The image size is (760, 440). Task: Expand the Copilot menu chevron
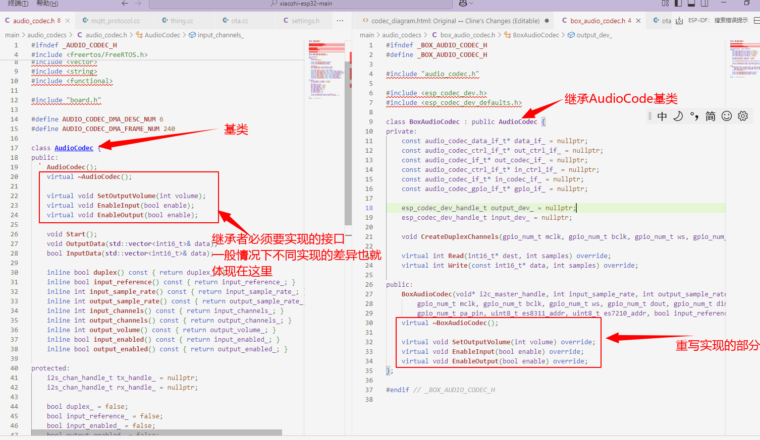click(471, 4)
